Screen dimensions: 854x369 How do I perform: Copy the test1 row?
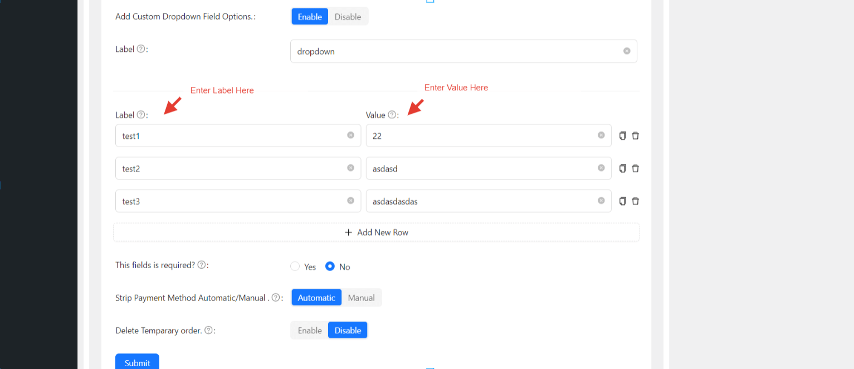click(623, 135)
